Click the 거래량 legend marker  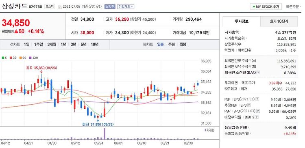205,130
